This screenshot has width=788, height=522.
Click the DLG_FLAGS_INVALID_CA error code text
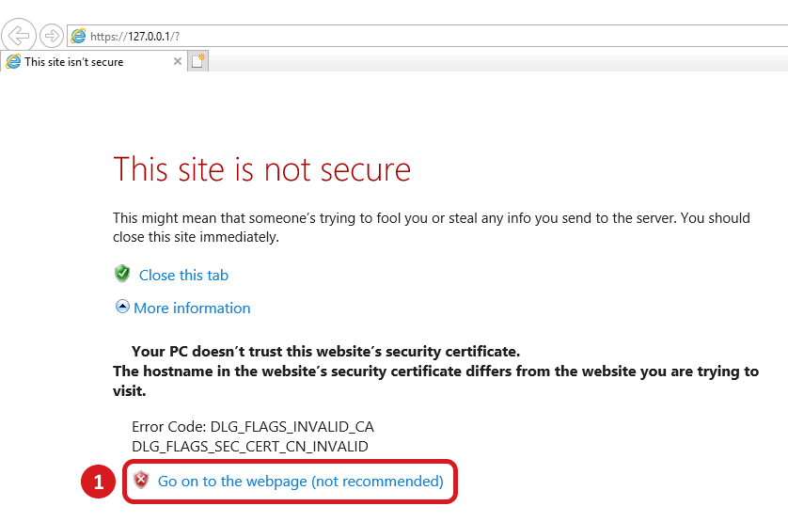point(292,427)
